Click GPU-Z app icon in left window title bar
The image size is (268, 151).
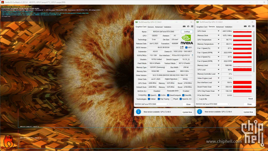[136, 22]
